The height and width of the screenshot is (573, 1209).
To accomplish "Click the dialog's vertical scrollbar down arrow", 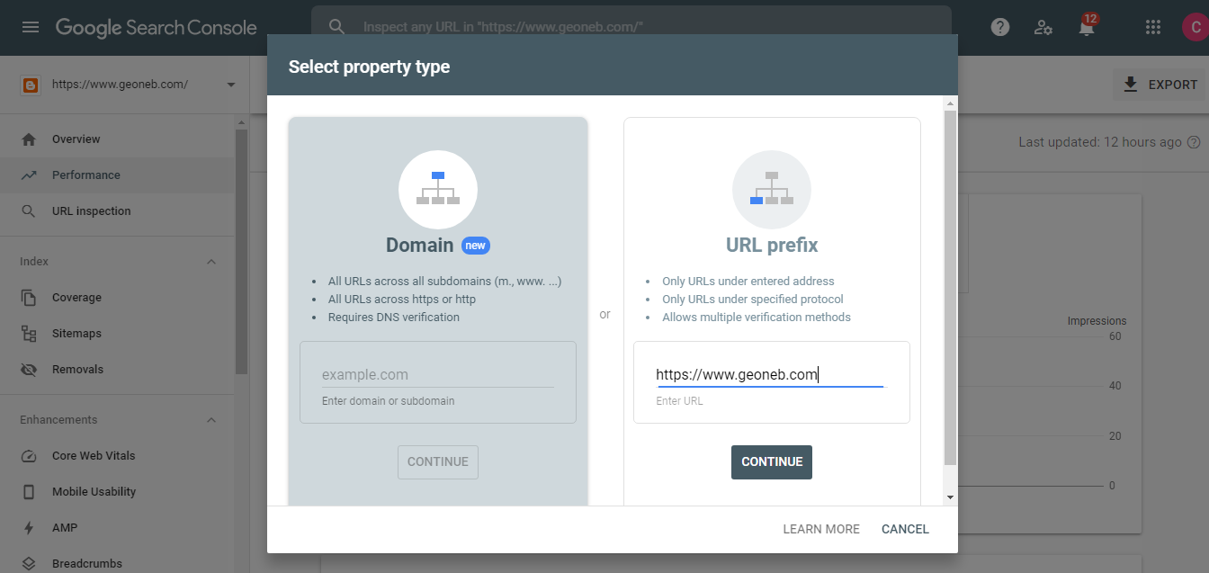I will tap(950, 497).
